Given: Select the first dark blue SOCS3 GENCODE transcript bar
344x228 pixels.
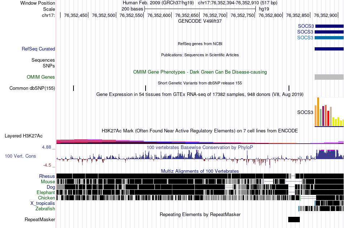Looking at the screenshot, I should [x=329, y=26].
